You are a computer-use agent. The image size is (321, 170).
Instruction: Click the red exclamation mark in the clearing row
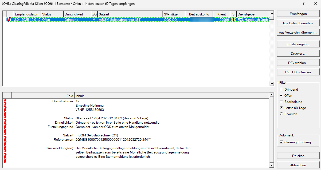coord(10,19)
